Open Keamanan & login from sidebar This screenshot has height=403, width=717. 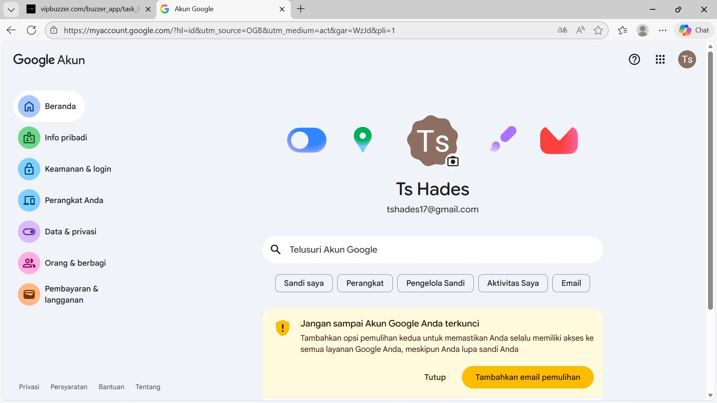(78, 169)
